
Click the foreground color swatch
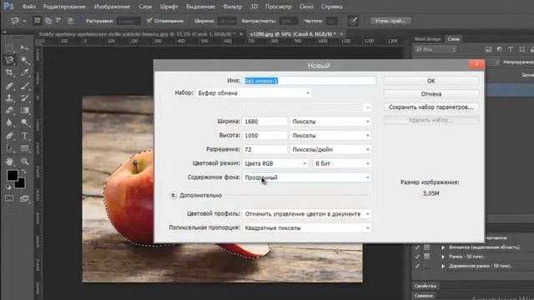(13, 175)
